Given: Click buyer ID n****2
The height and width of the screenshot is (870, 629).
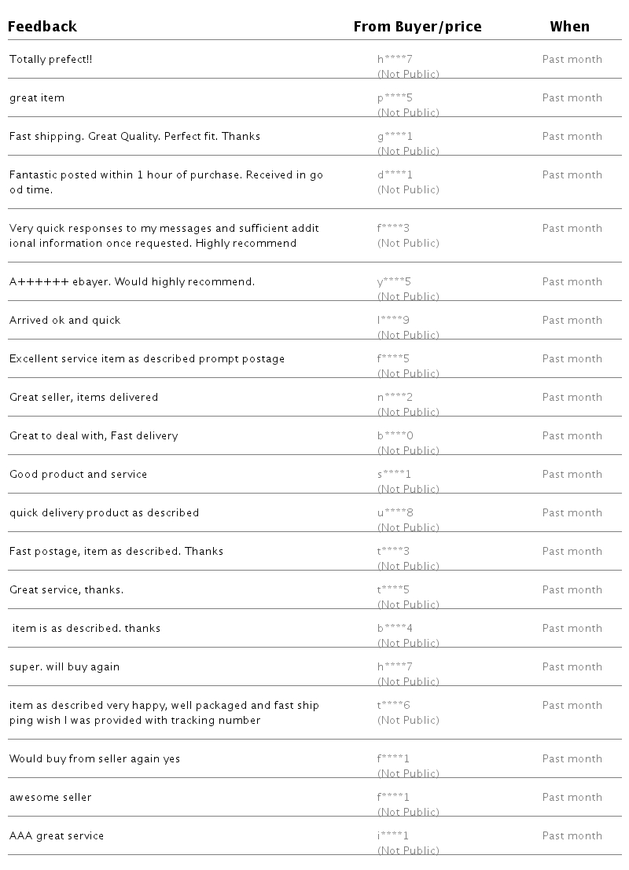Looking at the screenshot, I should click(x=395, y=397).
